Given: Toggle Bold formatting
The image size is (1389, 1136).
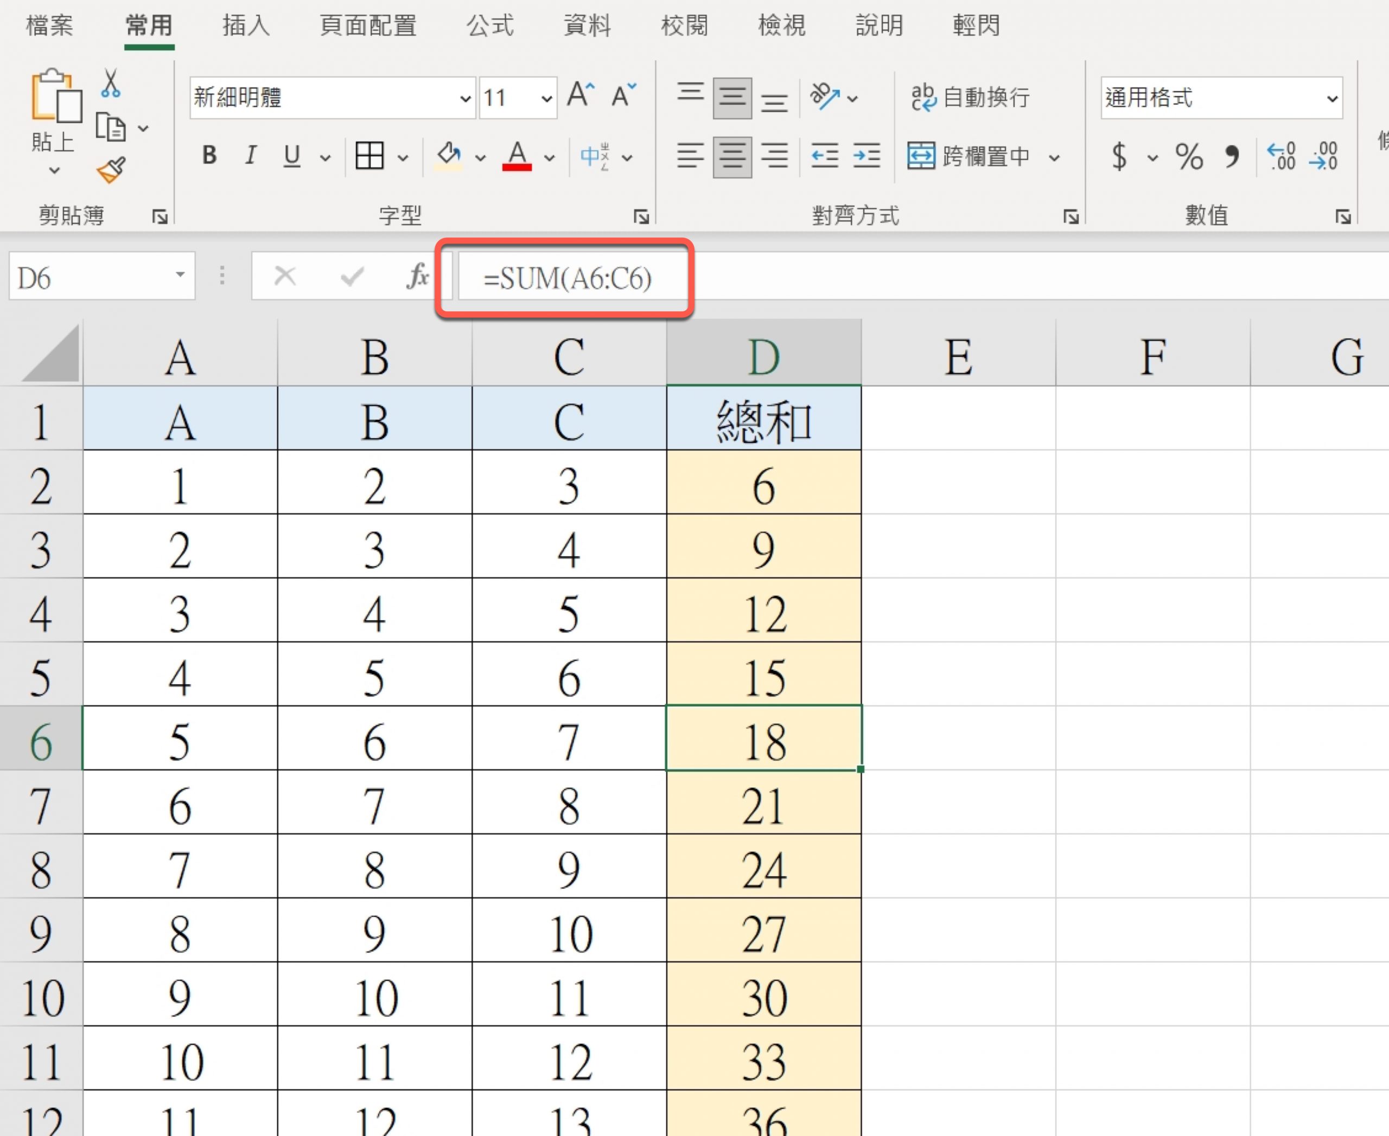Looking at the screenshot, I should pyautogui.click(x=209, y=156).
